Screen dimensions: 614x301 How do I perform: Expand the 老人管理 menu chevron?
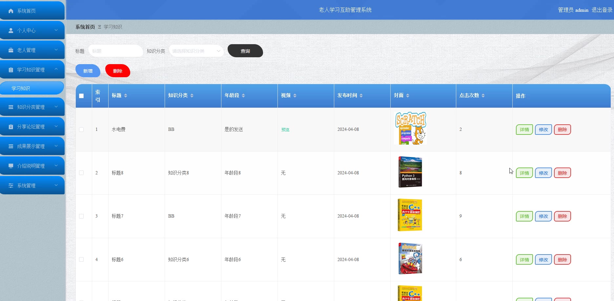pos(56,50)
